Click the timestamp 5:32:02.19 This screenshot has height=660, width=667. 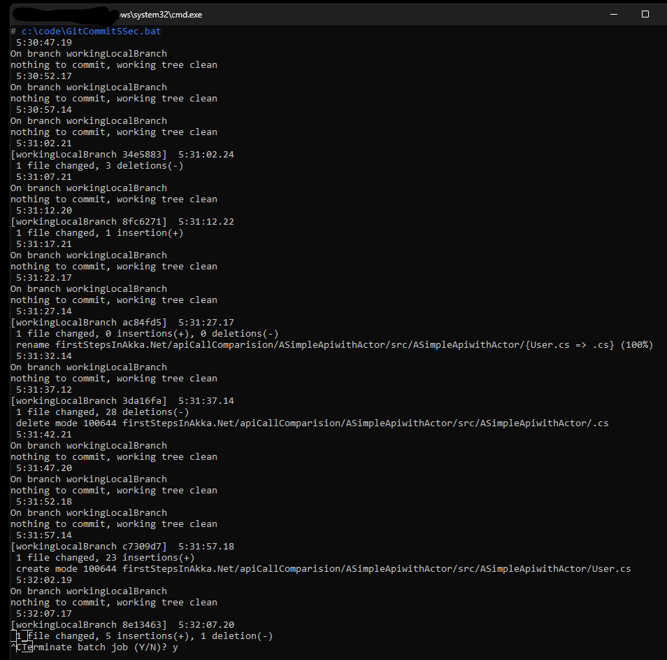44,580
